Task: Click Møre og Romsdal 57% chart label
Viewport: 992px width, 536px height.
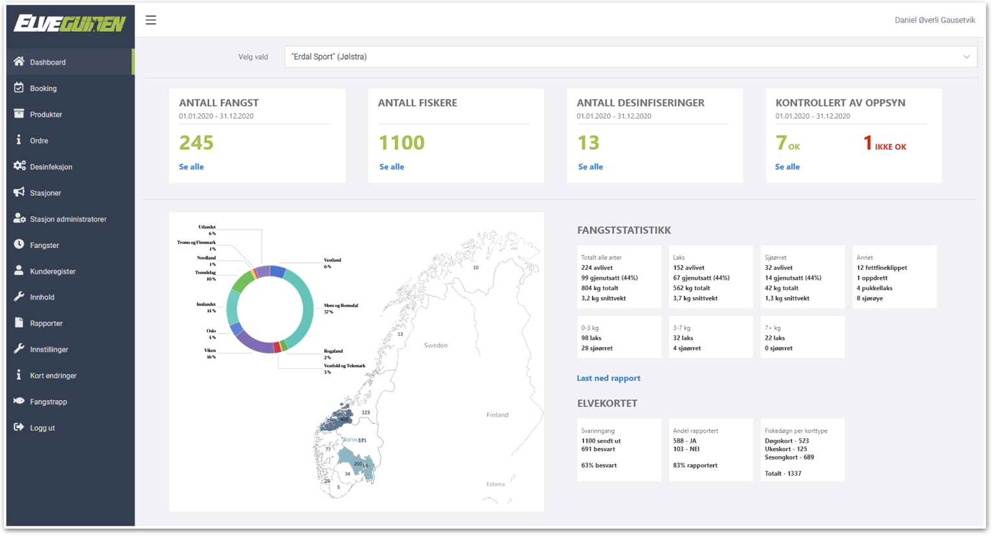Action: 341,308
